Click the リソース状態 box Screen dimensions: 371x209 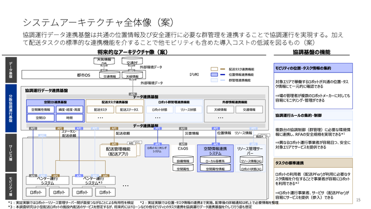click(187, 110)
